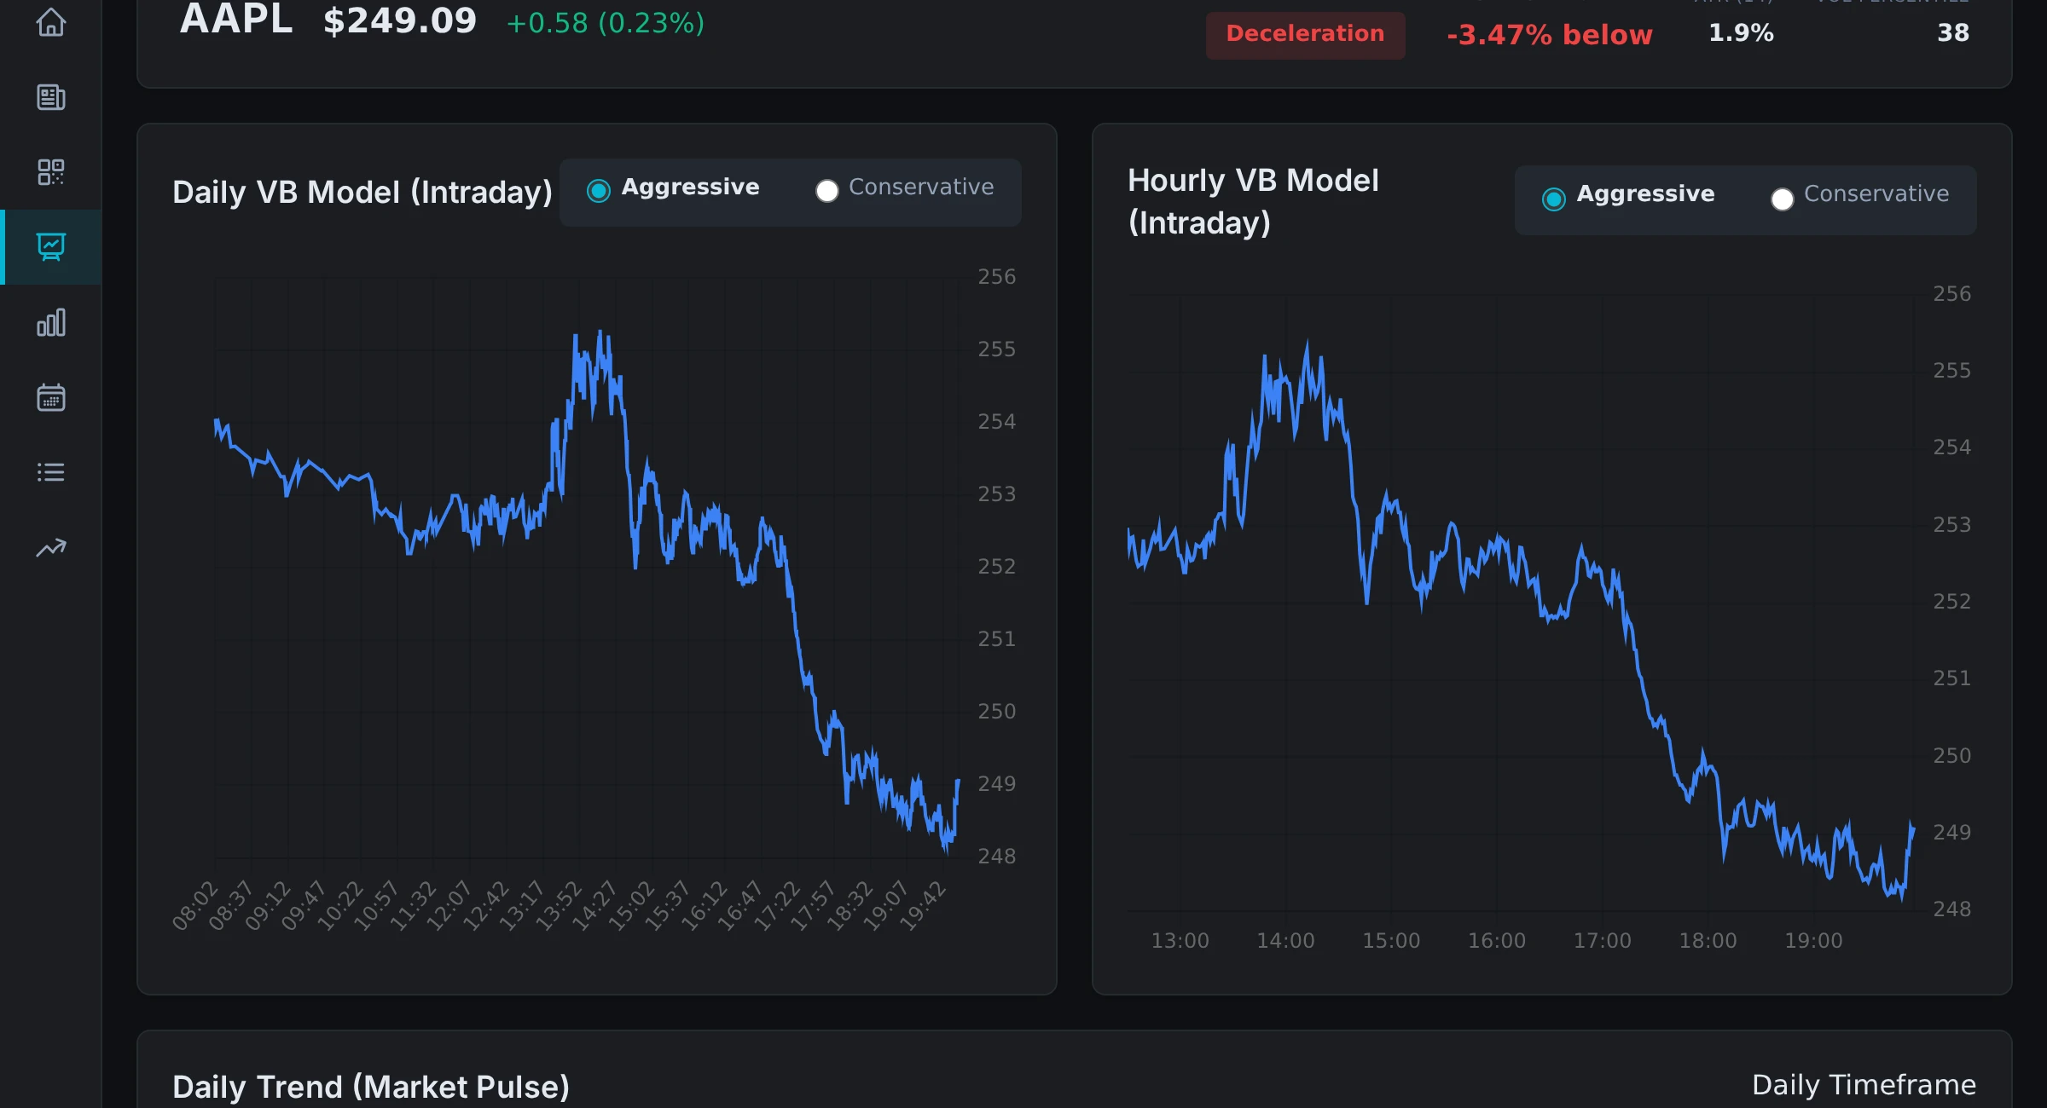Image resolution: width=2047 pixels, height=1108 pixels.
Task: Click the +0.58 (0.23%) change value
Action: (x=606, y=23)
